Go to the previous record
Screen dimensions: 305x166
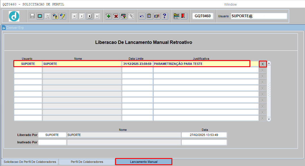click(x=82, y=16)
